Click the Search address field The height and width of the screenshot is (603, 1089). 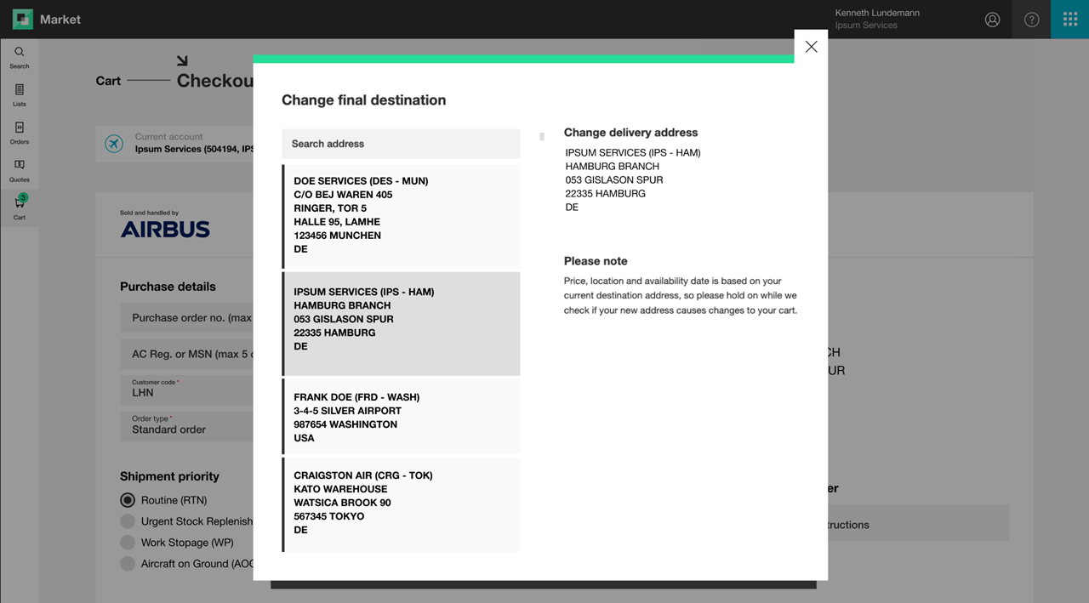click(x=401, y=144)
